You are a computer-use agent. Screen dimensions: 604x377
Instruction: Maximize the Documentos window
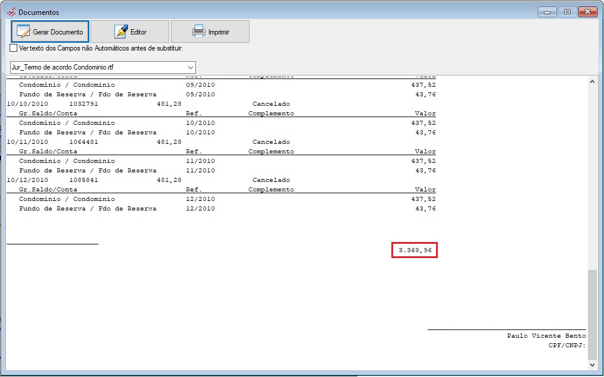(x=566, y=12)
